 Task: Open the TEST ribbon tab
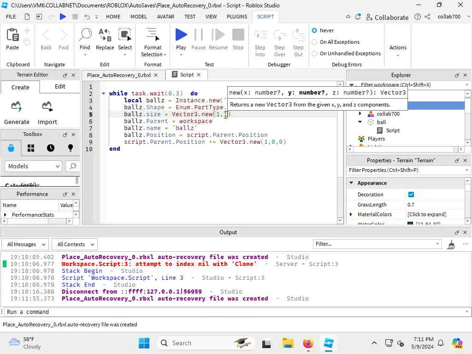[189, 17]
